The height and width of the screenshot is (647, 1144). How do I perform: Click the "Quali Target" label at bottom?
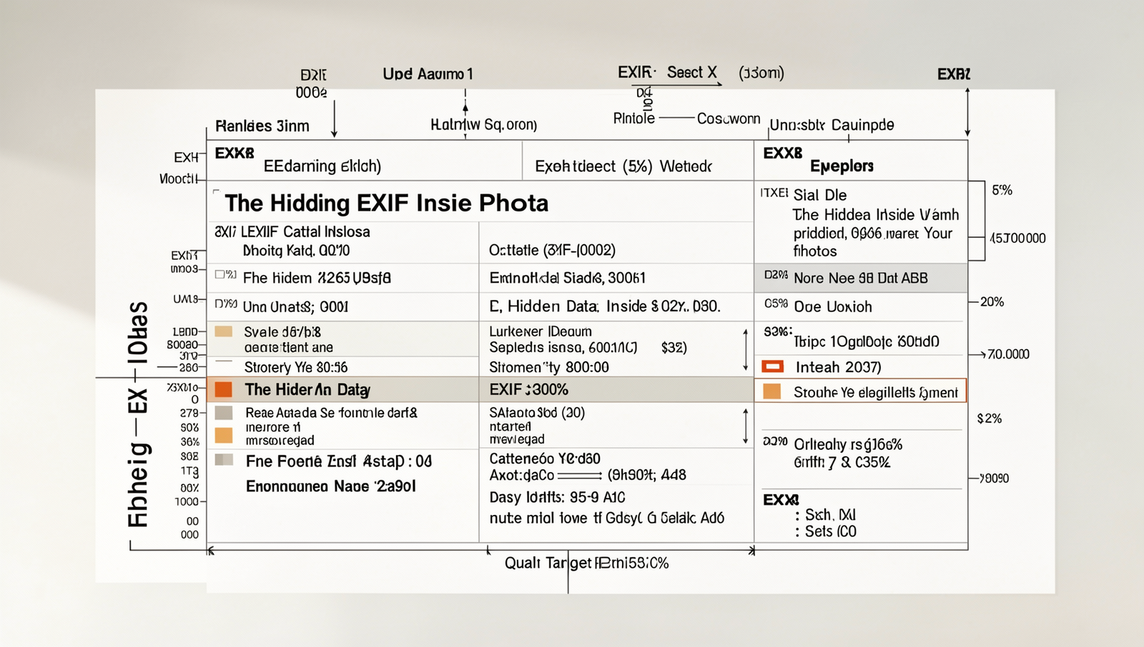click(548, 563)
